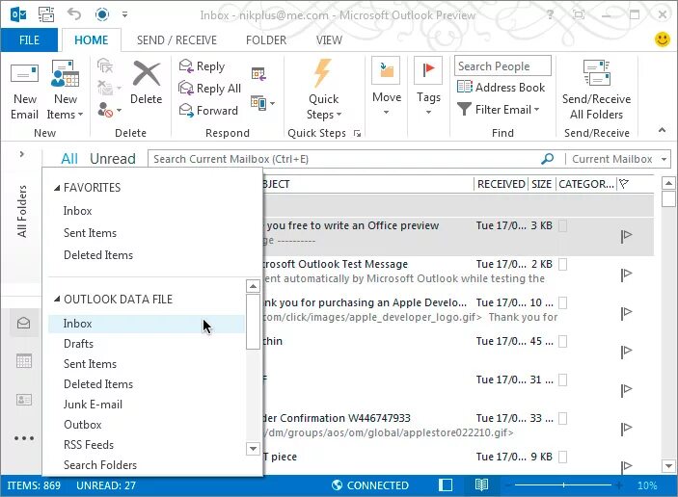Flag the Order Confirmation W446747933 message
Viewport: 678px width, 497px height.
(x=626, y=428)
